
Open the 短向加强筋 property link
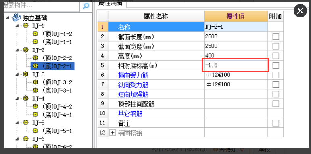point(133,94)
